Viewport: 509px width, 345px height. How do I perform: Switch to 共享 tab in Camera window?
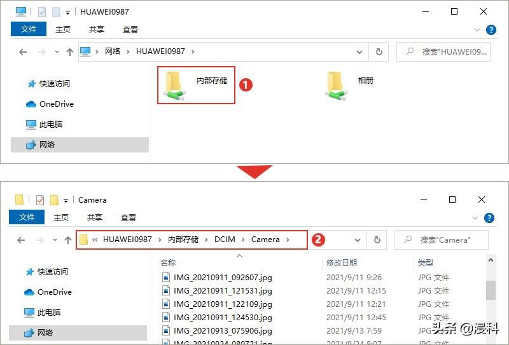pyautogui.click(x=95, y=217)
